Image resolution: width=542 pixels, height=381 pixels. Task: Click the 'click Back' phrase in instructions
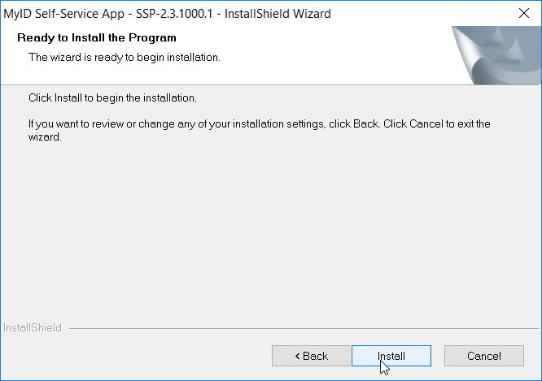tap(354, 124)
